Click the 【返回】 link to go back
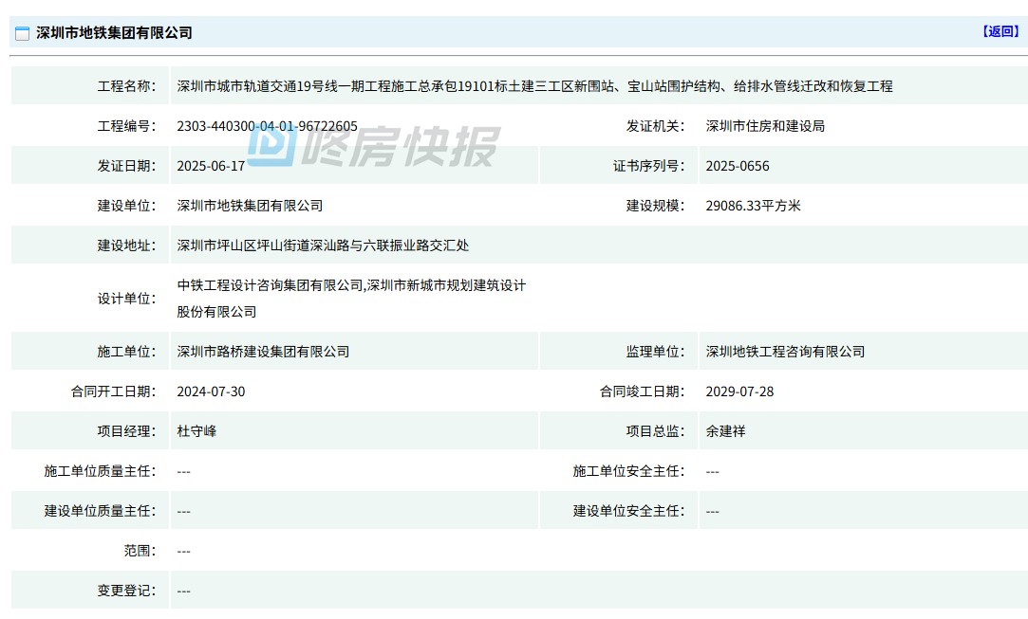Screen dimensions: 1028x619 click(999, 31)
